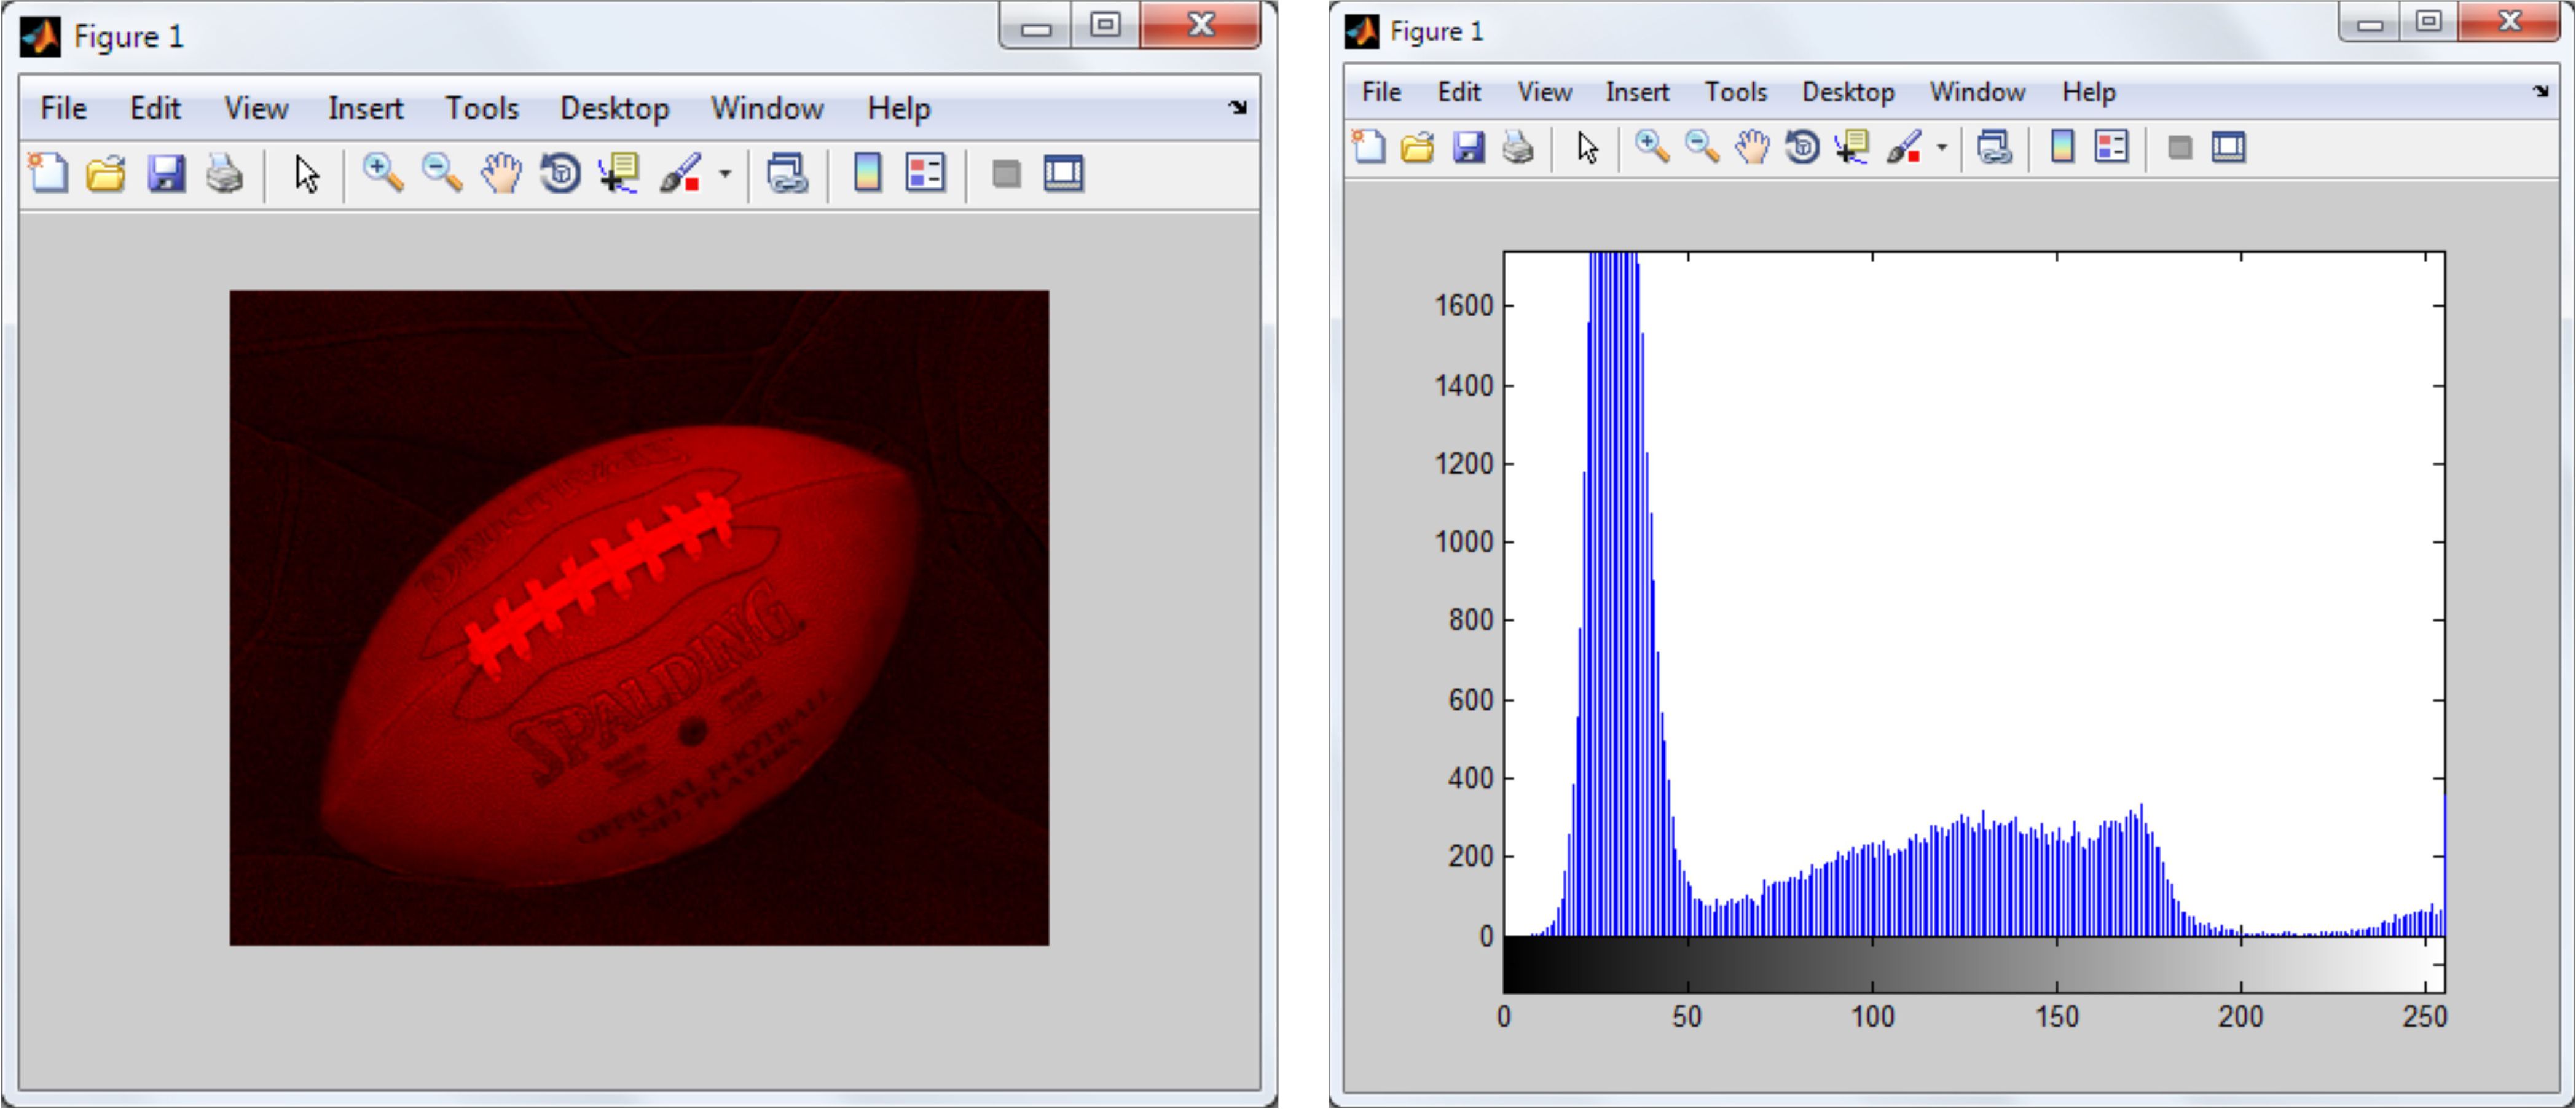The height and width of the screenshot is (1109, 2576).
Task: Expand toolbar dock arrow in left figure
Action: [1238, 107]
